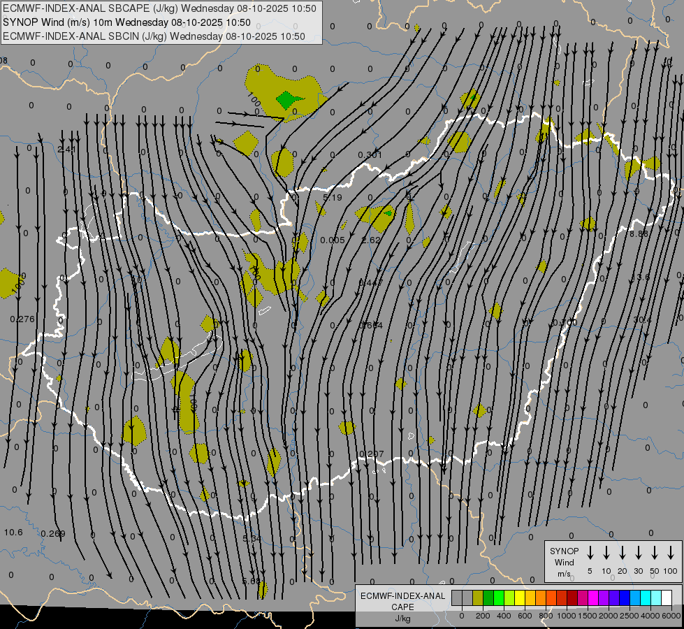684x629 pixels.
Task: Click the 100 m/s wind arrow in legend
Action: click(671, 553)
